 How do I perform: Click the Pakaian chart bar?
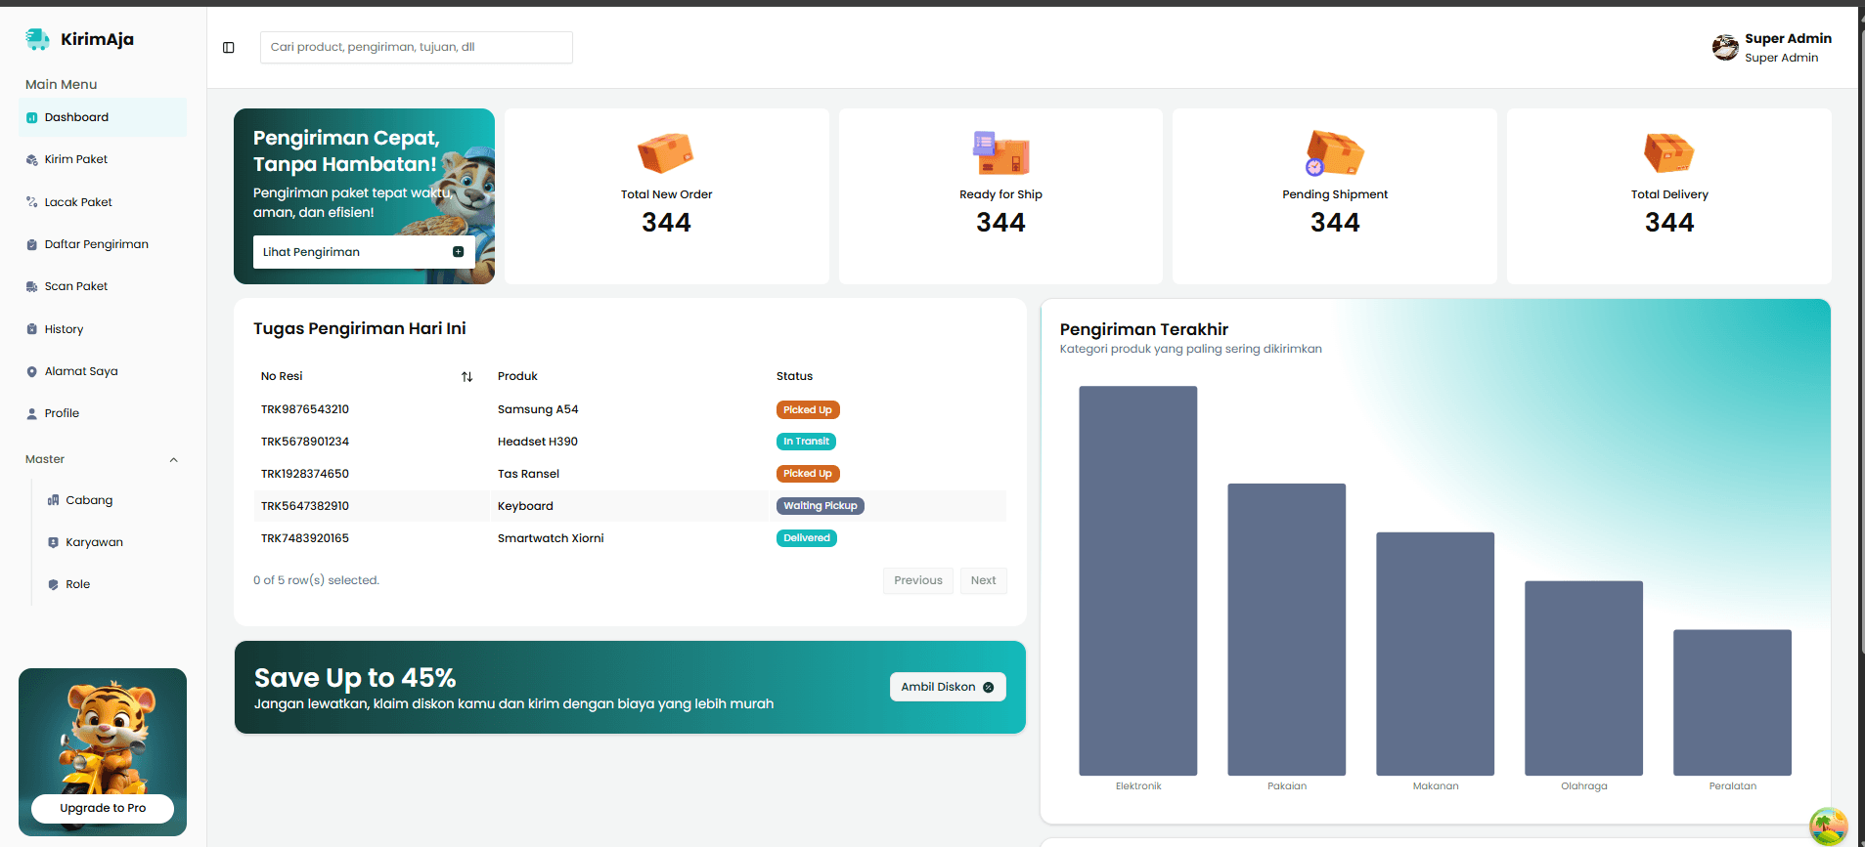(1287, 629)
